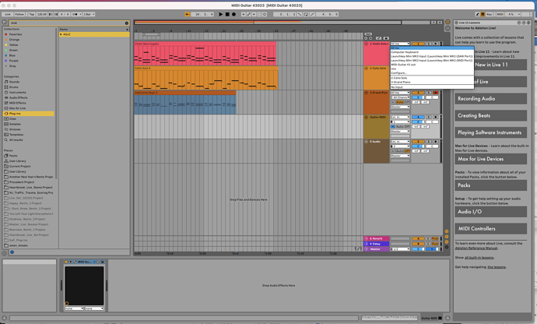Open the Grand Piano All Channels dropdown
Image resolution: width=537 pixels, height=324 pixels.
pos(400,97)
